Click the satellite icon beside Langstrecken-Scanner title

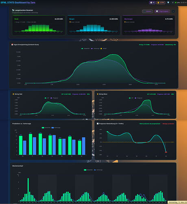tap(13, 10)
